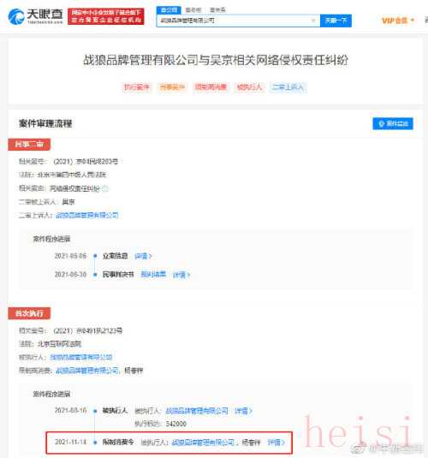Open 判决结果 link for 民事判决书
428x458 pixels.
[153, 274]
